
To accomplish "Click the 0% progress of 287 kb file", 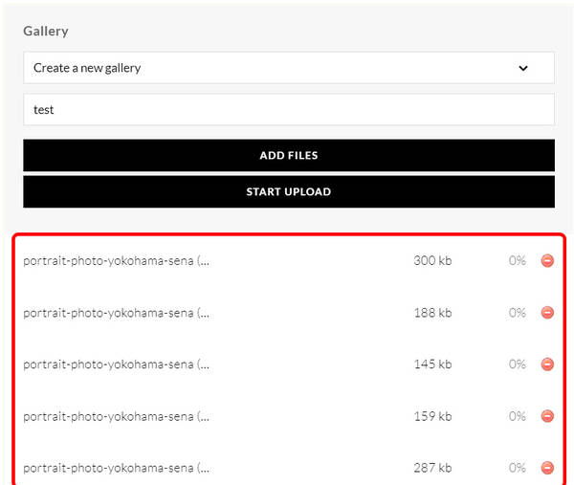I will (x=517, y=468).
